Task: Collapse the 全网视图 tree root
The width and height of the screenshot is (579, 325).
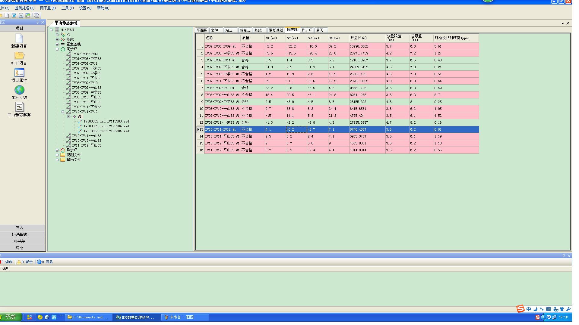Action: [x=52, y=30]
